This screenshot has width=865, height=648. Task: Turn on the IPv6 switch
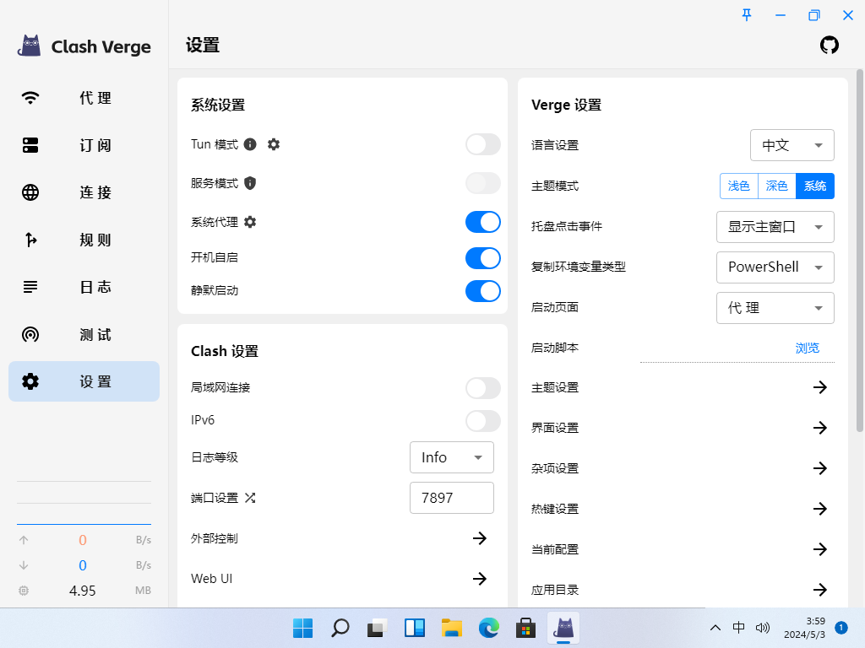[x=482, y=421]
